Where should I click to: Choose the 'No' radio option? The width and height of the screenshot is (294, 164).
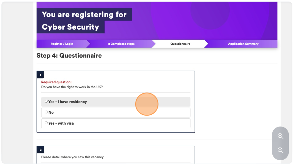click(46, 112)
